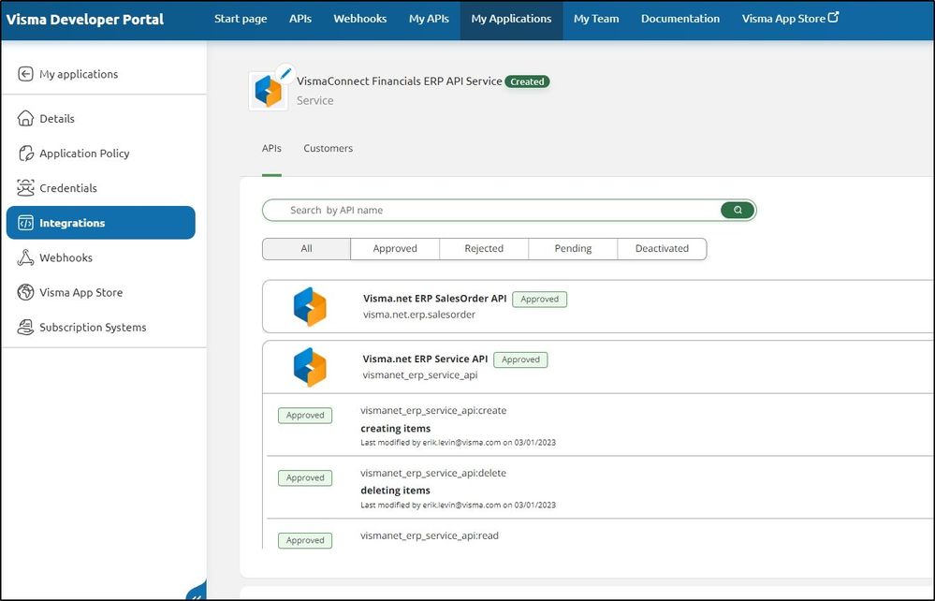Open My Team in top navigation
Image resolution: width=935 pixels, height=601 pixels.
click(595, 19)
